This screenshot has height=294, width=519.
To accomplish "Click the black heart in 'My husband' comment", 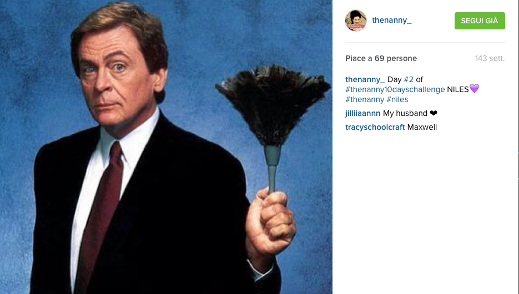I will coord(434,113).
